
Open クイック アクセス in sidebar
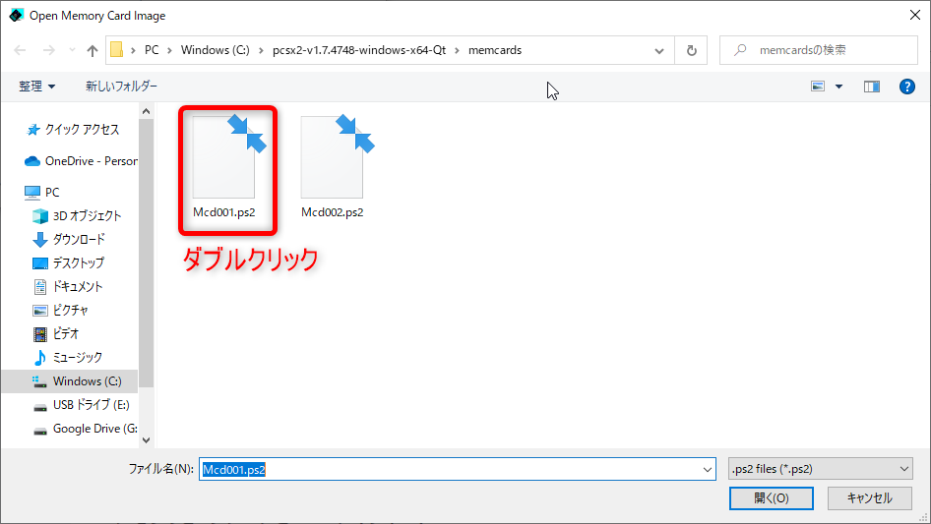[82, 130]
